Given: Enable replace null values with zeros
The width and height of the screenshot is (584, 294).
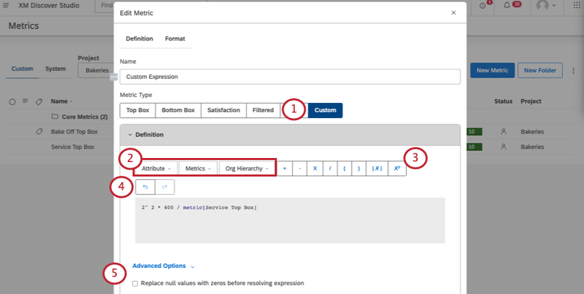Looking at the screenshot, I should pyautogui.click(x=135, y=283).
